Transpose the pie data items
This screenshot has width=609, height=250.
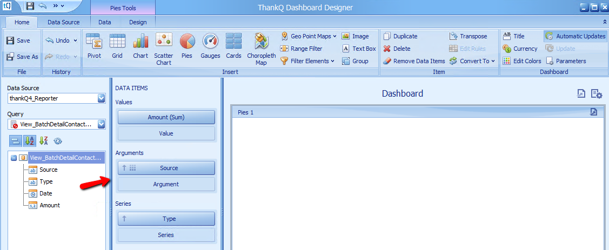(468, 36)
